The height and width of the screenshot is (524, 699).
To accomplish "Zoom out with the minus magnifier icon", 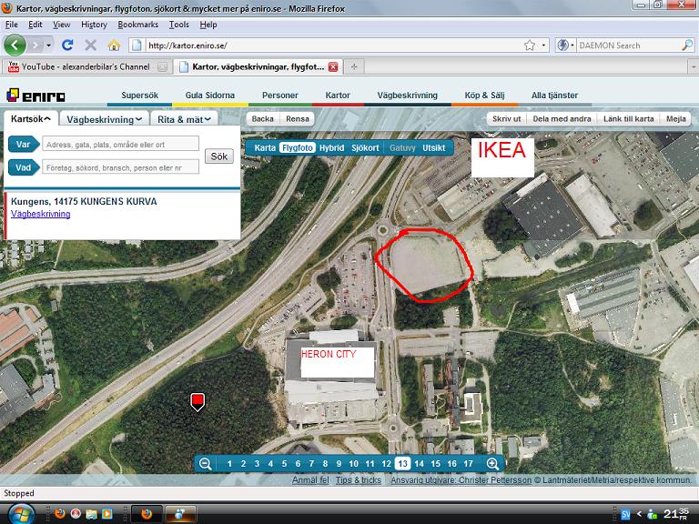I will (x=205, y=464).
